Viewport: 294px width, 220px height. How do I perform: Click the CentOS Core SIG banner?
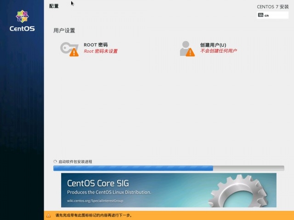tap(169, 190)
